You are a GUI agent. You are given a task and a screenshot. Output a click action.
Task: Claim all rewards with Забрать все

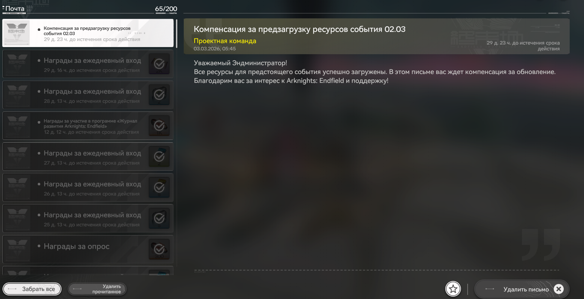pos(32,289)
